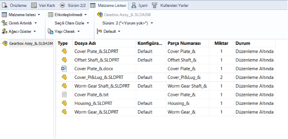Click the Housing_&.SLDPRT part icon
This screenshot has height=139, width=288.
point(64,103)
